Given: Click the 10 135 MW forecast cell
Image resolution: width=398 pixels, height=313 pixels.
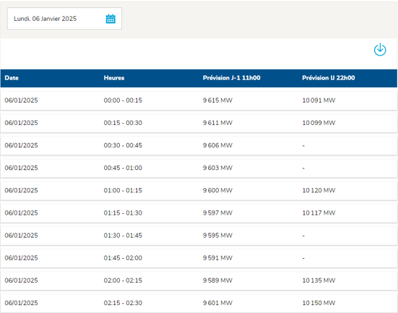Looking at the screenshot, I should [319, 280].
